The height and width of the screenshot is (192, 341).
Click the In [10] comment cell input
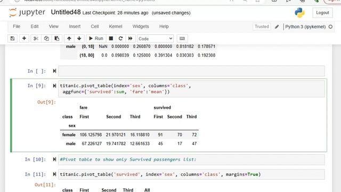191,159
